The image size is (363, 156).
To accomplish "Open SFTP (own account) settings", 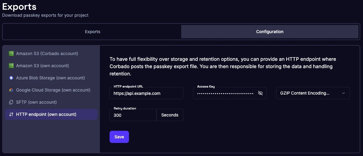I will tap(36, 102).
